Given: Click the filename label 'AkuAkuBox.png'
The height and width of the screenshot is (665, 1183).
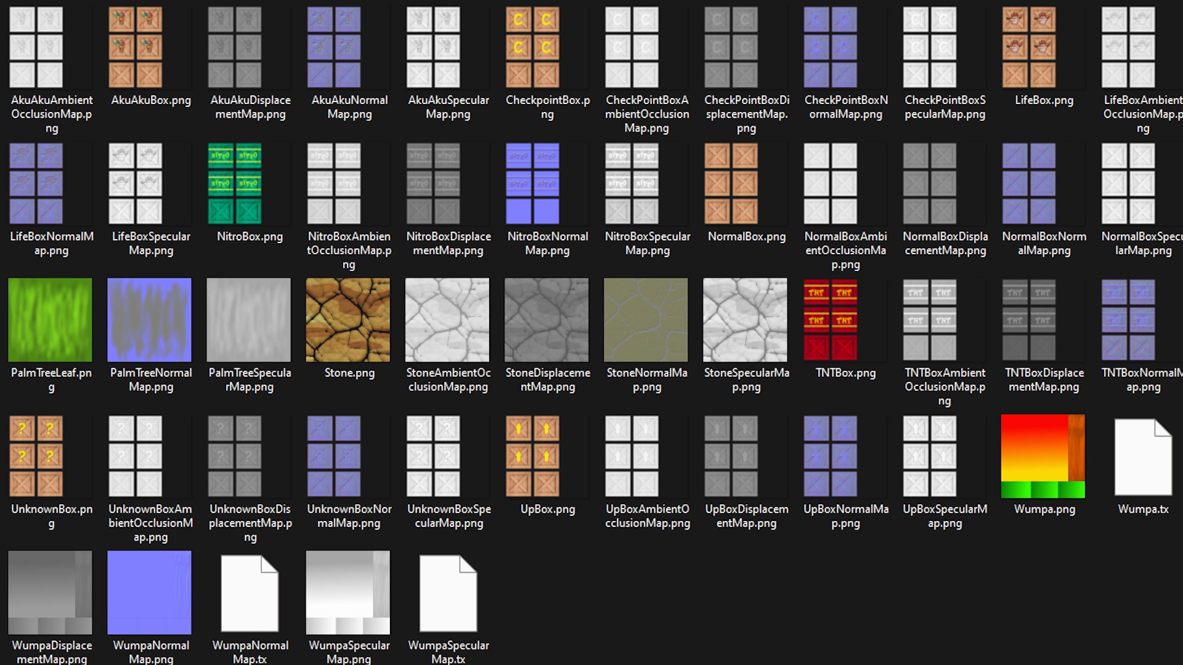Looking at the screenshot, I should [x=151, y=100].
